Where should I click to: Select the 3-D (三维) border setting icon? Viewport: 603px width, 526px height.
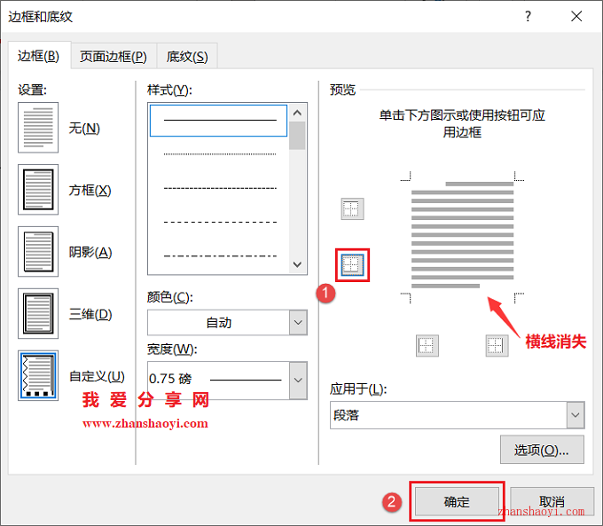38,314
